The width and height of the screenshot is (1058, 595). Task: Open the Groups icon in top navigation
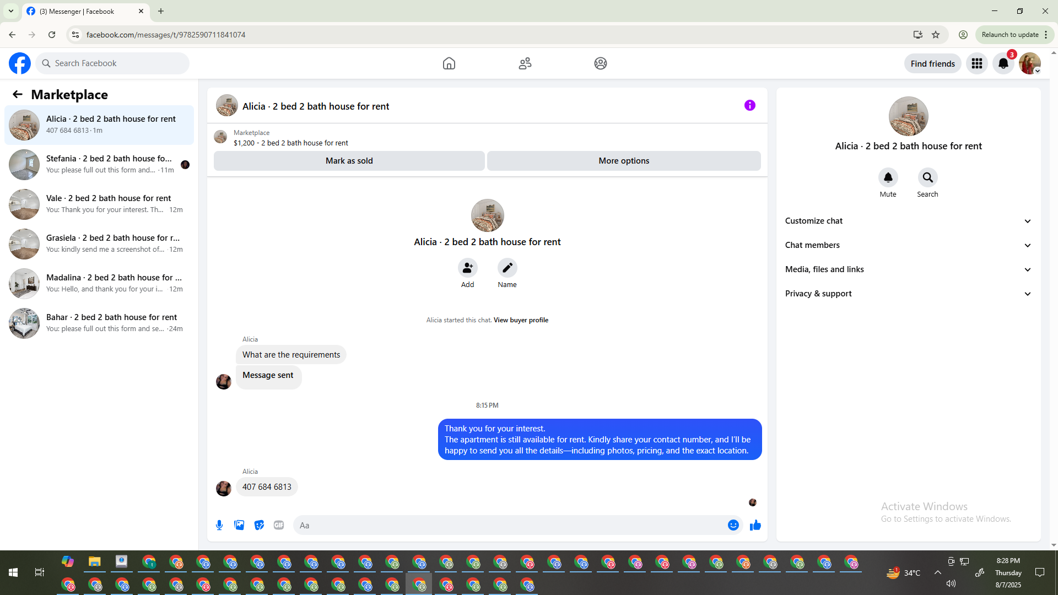point(601,63)
